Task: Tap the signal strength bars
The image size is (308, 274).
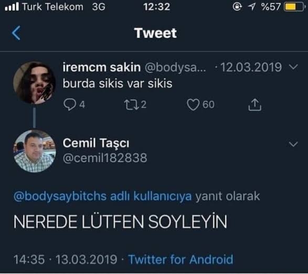Action: point(12,7)
